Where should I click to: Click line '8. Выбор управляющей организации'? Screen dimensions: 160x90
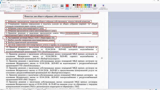coord(22,42)
